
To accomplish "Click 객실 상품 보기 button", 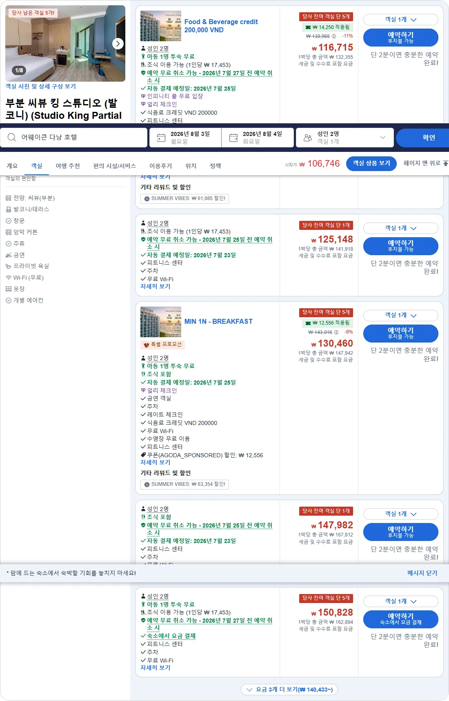I will (x=371, y=163).
